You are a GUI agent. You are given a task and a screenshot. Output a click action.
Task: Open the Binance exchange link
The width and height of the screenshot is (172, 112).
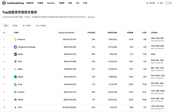click(x=21, y=39)
